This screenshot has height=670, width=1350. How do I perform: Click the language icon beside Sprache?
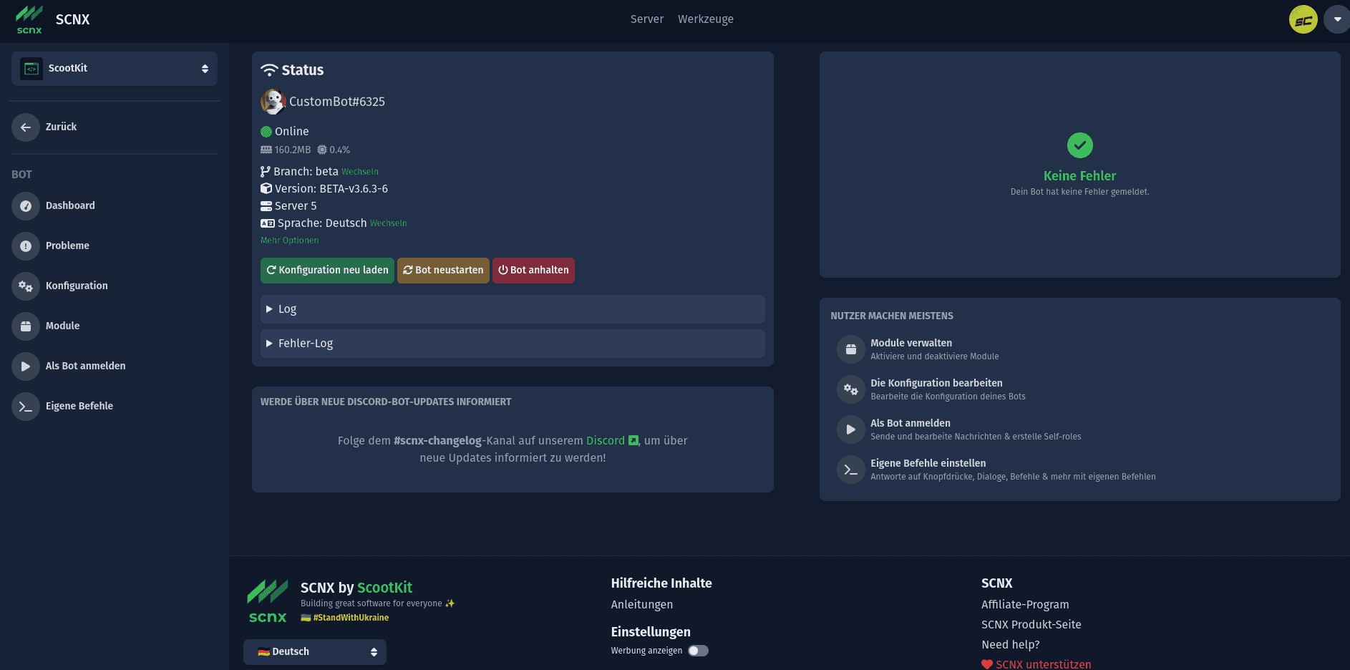(268, 223)
